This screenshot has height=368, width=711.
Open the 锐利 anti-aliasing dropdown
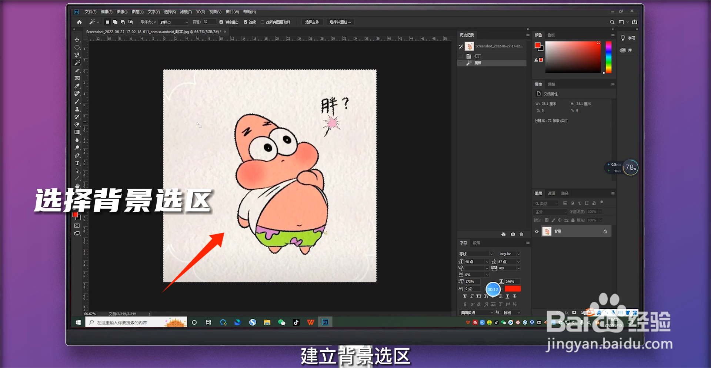click(x=511, y=313)
